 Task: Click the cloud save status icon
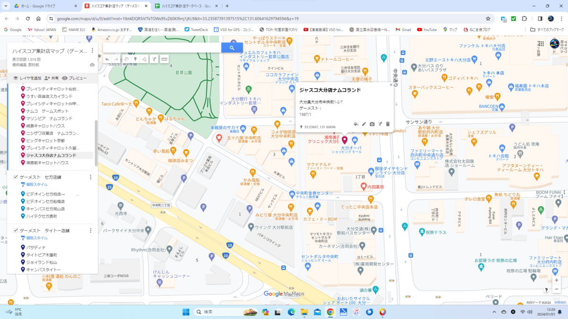tap(92, 65)
